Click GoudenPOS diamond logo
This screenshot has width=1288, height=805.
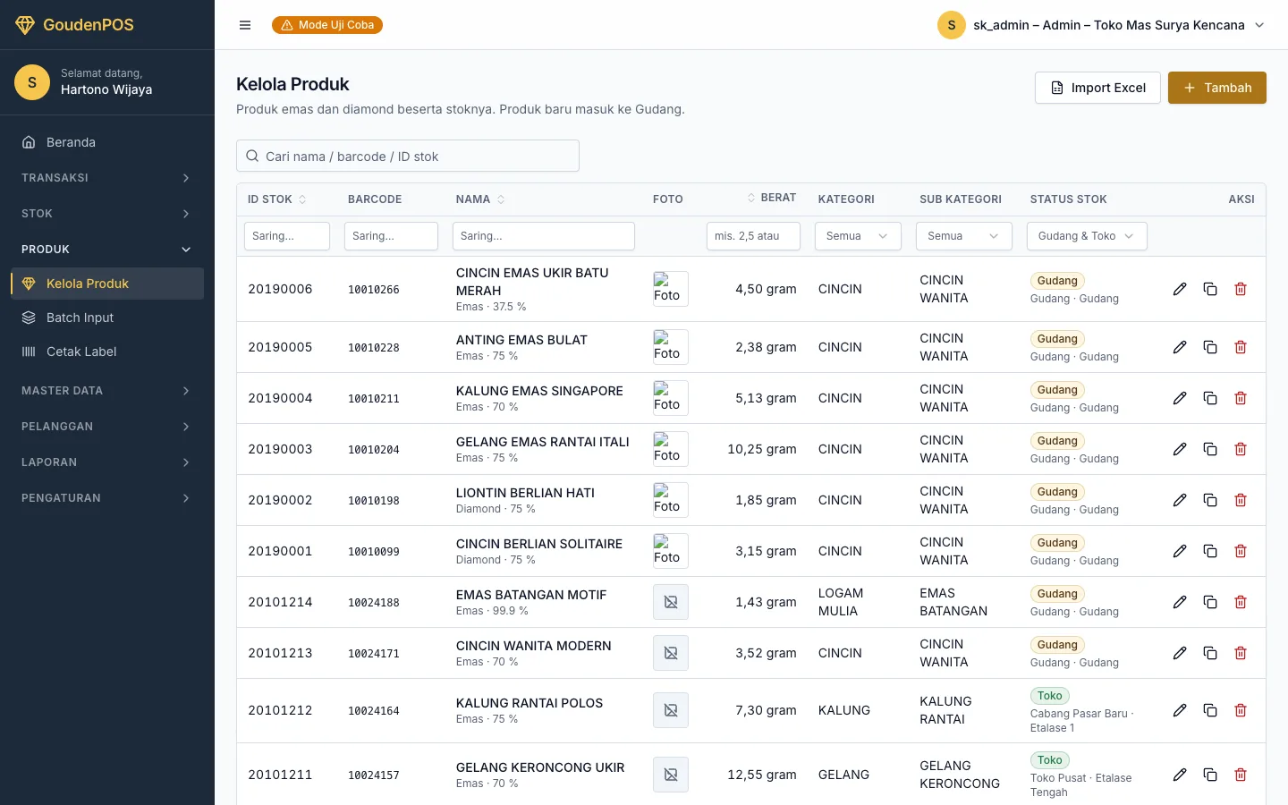pyautogui.click(x=25, y=25)
